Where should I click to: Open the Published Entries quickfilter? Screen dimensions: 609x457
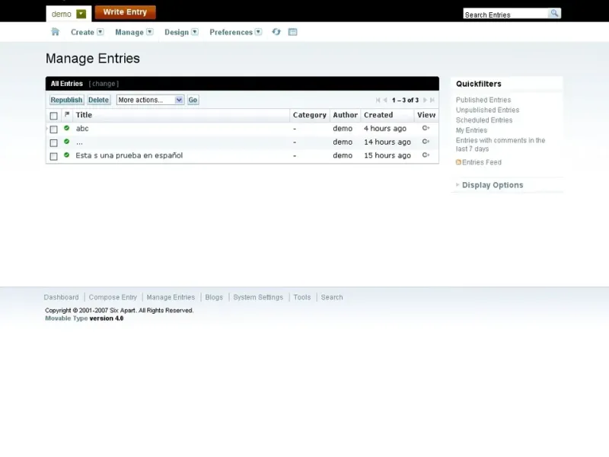[483, 100]
